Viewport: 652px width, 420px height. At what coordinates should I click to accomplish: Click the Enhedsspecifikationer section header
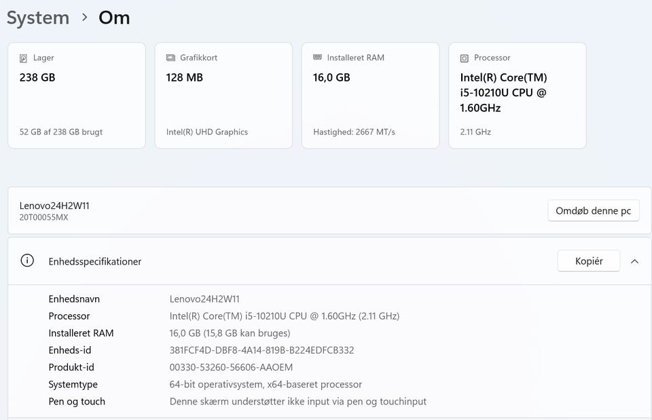click(x=95, y=261)
